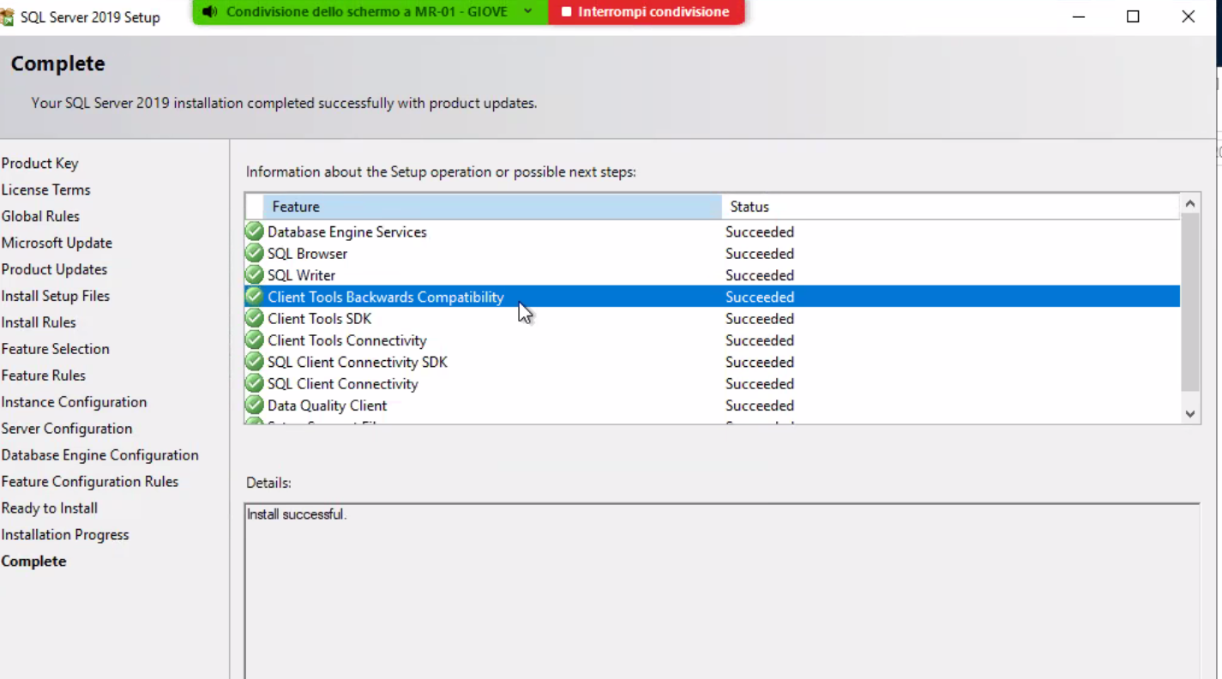Click the Status column header
The height and width of the screenshot is (679, 1222).
pyautogui.click(x=749, y=207)
